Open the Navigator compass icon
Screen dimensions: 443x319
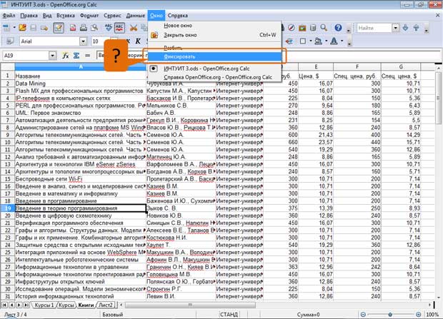(x=292, y=28)
